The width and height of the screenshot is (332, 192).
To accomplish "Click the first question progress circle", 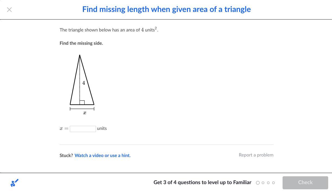I will [258, 183].
